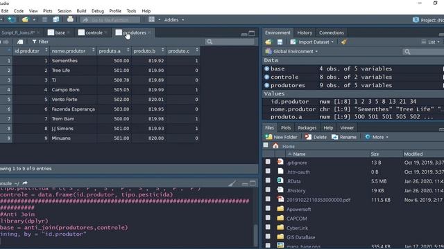Image resolution: width=444 pixels, height=249 pixels.
Task: Sort by the produto.c column arrows
Action: (x=197, y=50)
